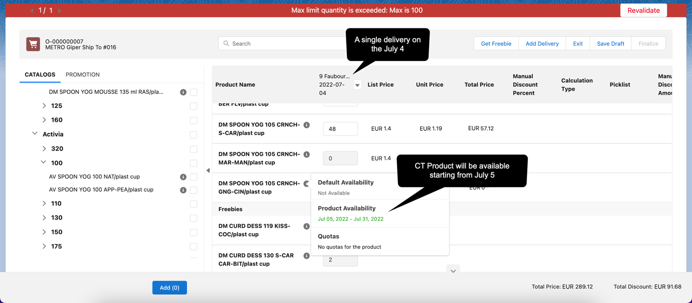Click info icon next to AV SPOON YOG 100 NAT
Viewport: 692px width, 303px height.
pos(183,177)
